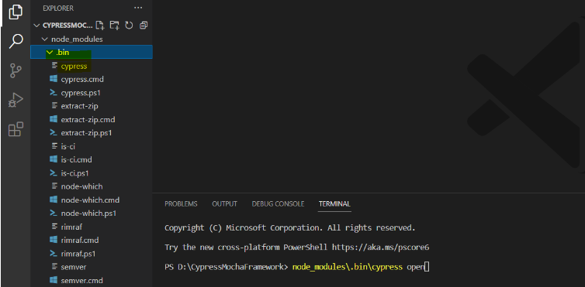Open the cypress file
The image size is (585, 287).
point(92,67)
